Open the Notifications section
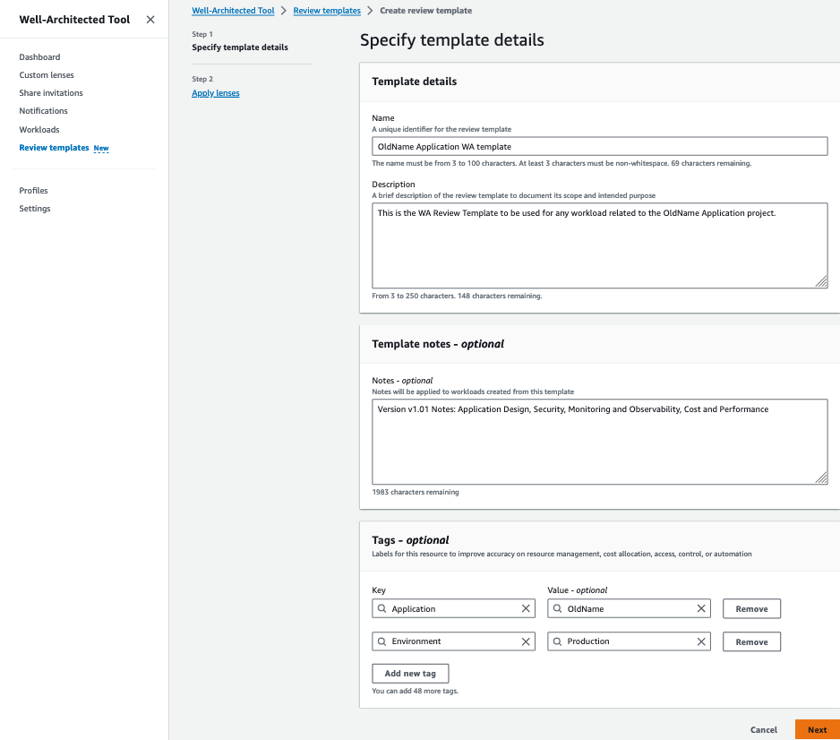Screen dimensions: 840x740 click(43, 110)
